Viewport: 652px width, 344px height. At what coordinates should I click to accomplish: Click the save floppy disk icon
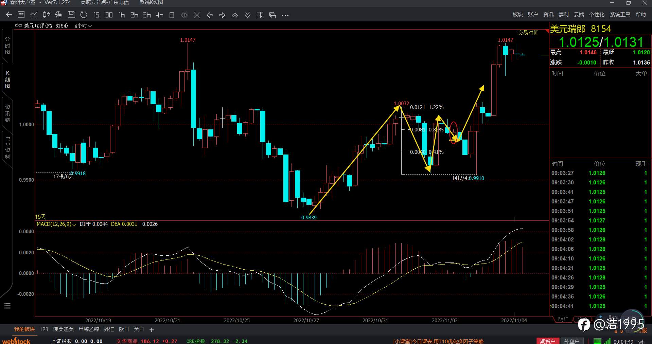tap(71, 15)
